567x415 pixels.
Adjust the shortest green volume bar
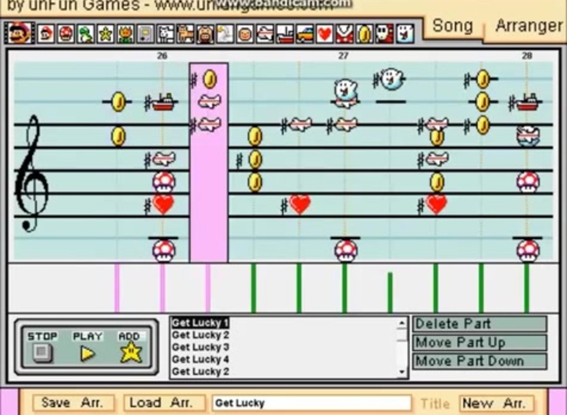[390, 292]
